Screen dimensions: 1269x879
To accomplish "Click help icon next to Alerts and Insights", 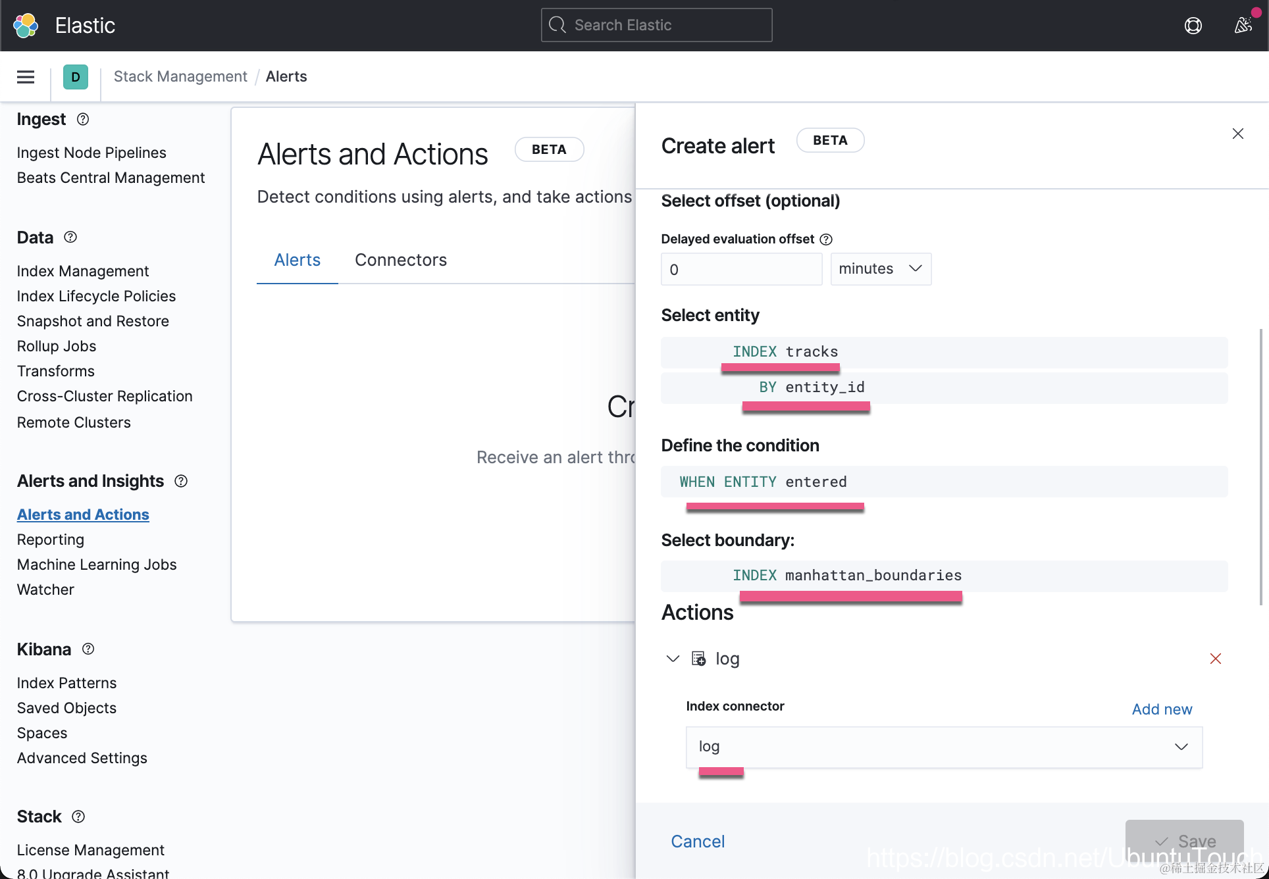I will pyautogui.click(x=181, y=481).
